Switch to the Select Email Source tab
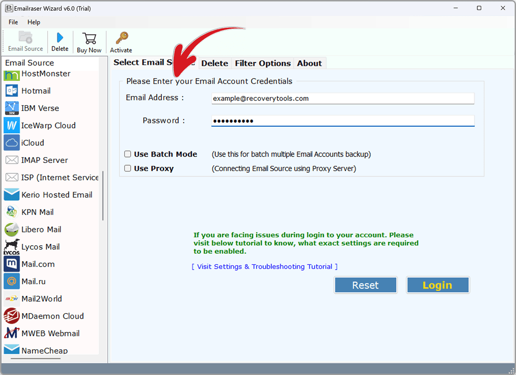The image size is (516, 375). pos(155,63)
